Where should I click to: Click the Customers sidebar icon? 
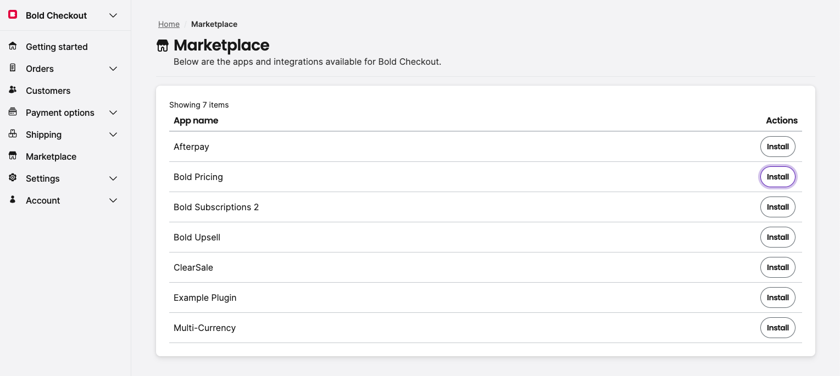12,91
